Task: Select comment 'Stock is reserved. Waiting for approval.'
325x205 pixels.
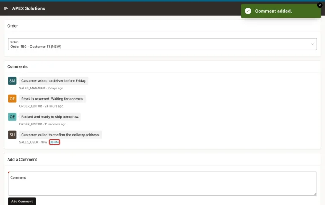Action: [52, 99]
